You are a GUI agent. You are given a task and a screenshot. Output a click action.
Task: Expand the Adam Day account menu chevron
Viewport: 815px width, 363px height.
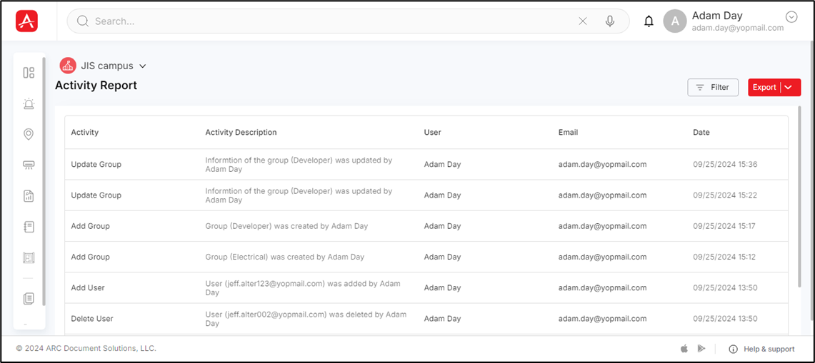[x=791, y=17]
